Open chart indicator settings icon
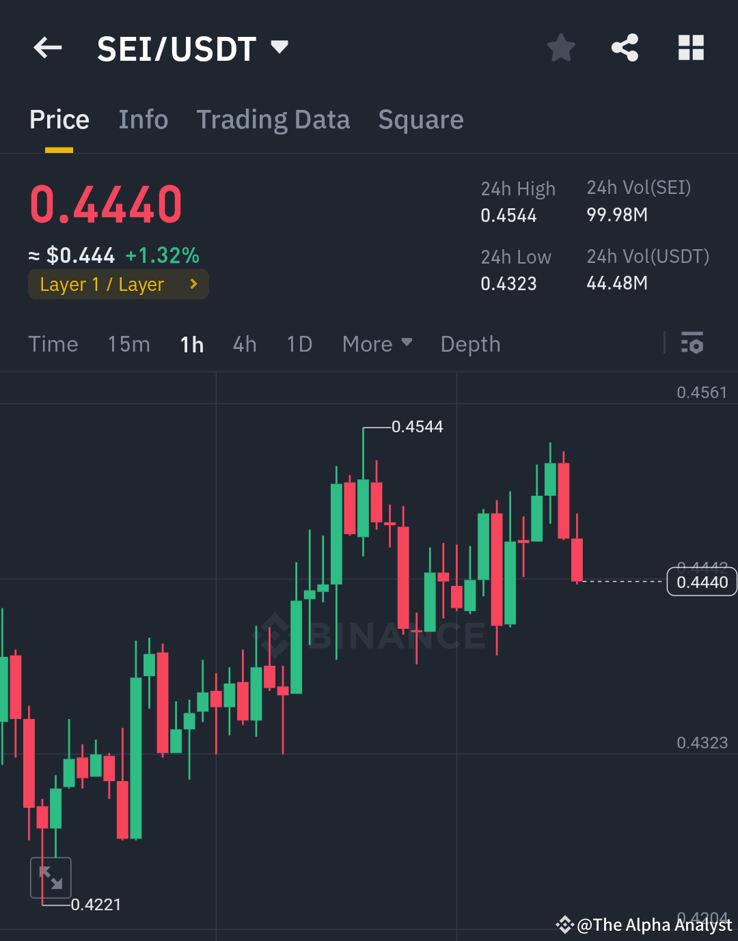The width and height of the screenshot is (738, 941). click(692, 343)
